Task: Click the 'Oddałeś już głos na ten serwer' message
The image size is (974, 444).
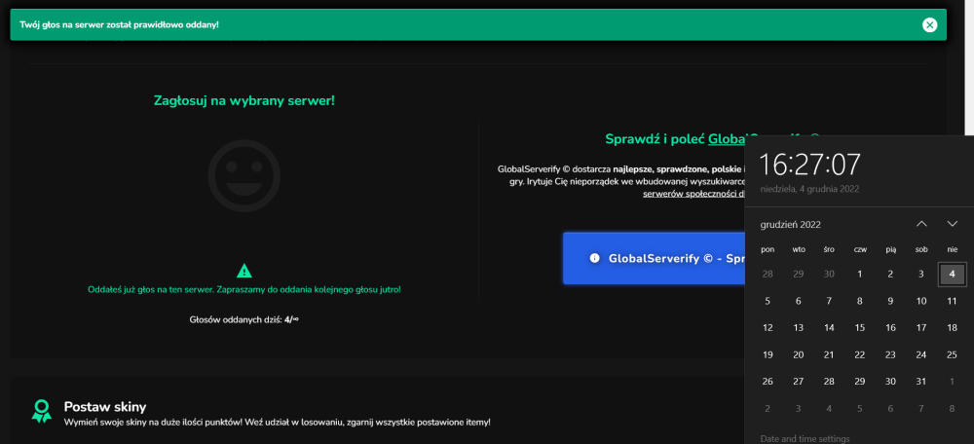Action: (244, 290)
